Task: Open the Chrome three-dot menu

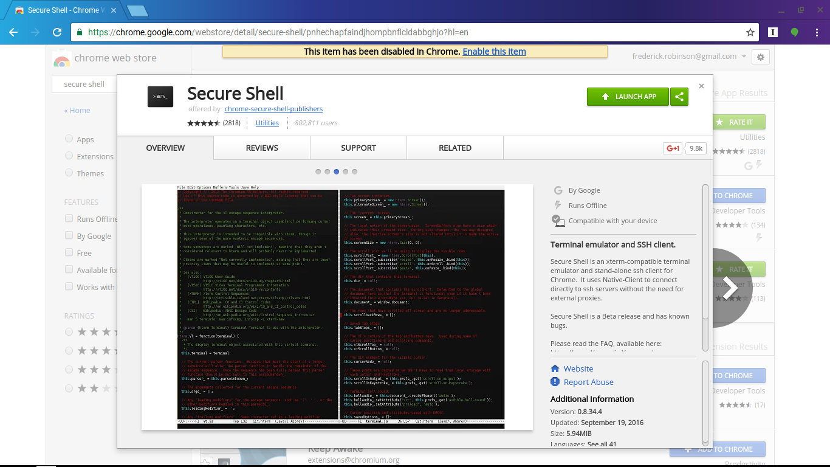Action: pyautogui.click(x=816, y=32)
